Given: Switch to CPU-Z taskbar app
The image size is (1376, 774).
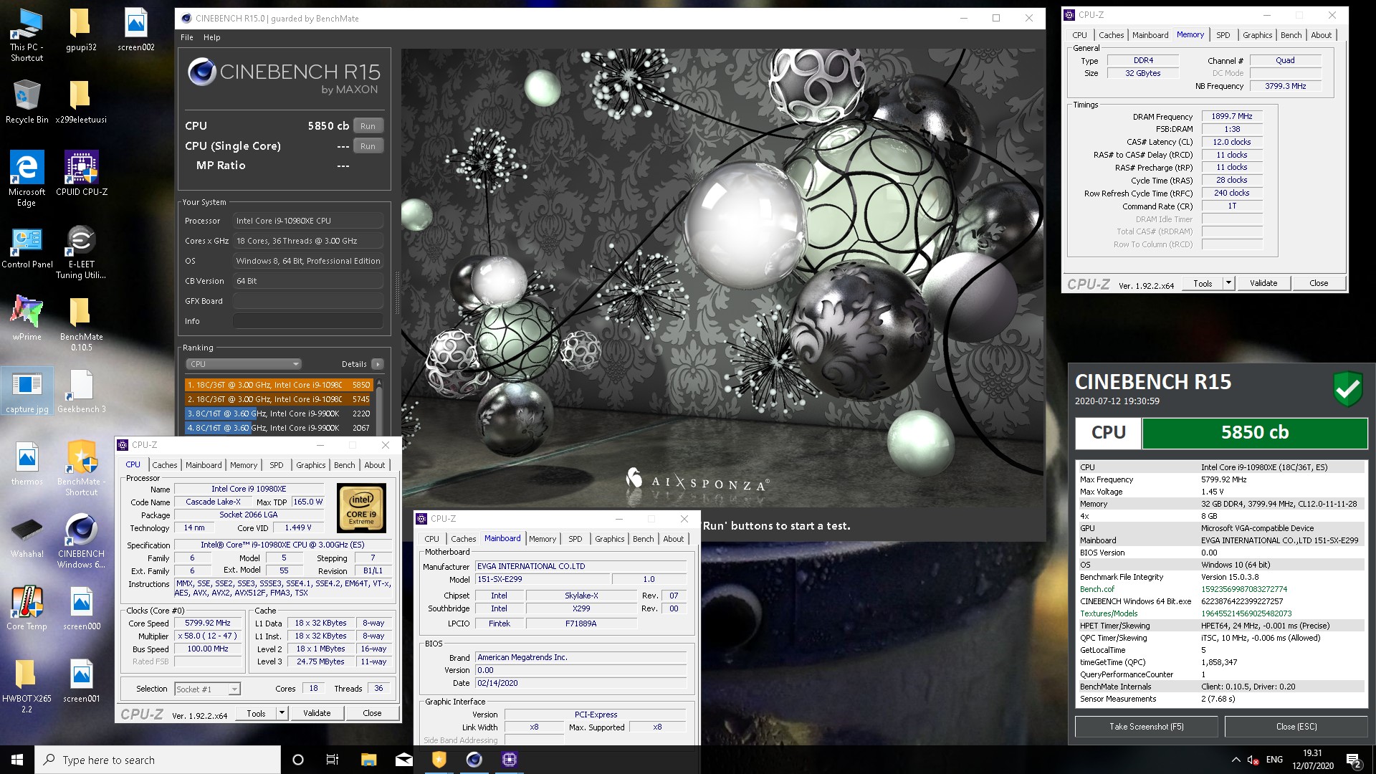Looking at the screenshot, I should coord(509,760).
